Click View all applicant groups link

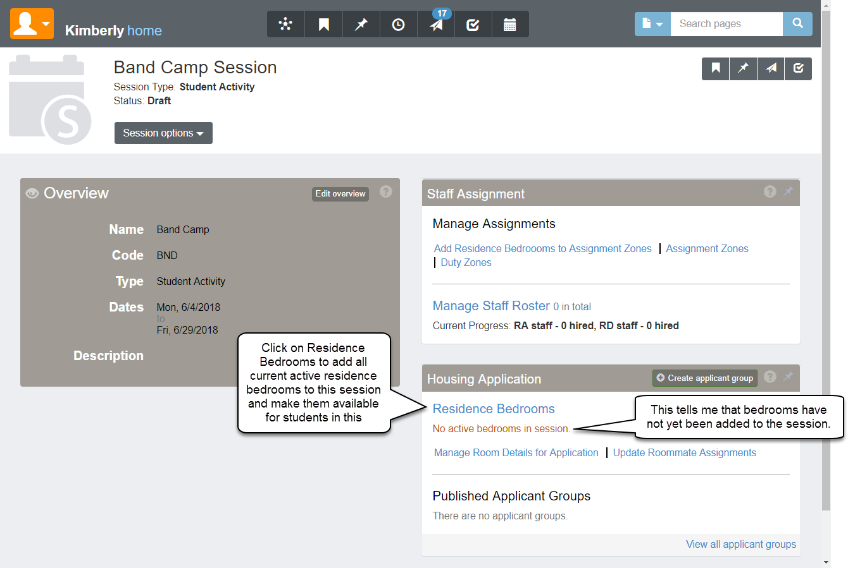(x=741, y=544)
